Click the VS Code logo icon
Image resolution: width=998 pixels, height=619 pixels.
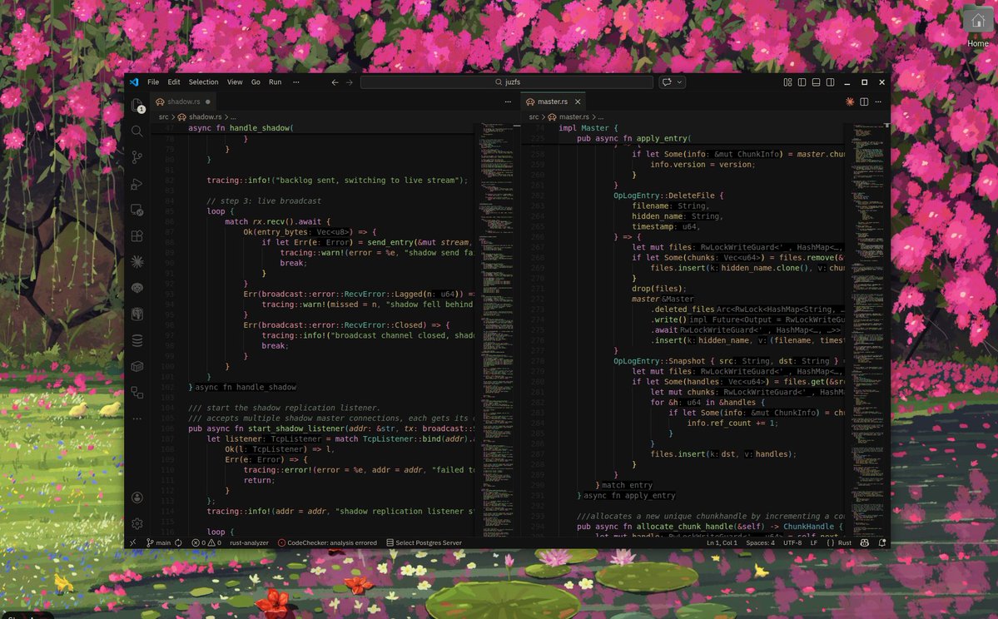pos(134,82)
